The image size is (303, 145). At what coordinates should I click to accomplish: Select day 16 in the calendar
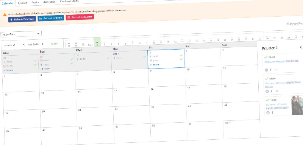(x=168, y=96)
